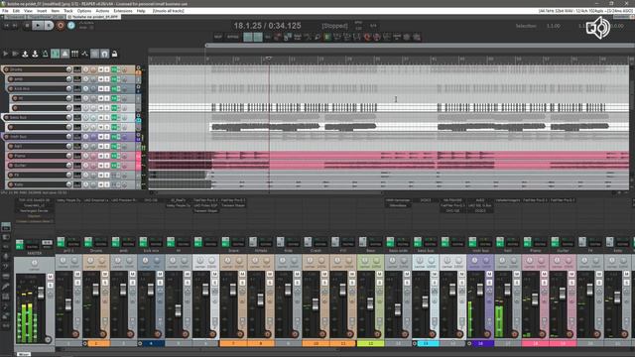Open FX chain for Drums track panel
This screenshot has height=357, width=635.
tap(115, 69)
